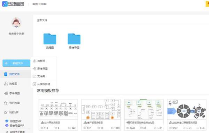Click the 思维导图VIP link
The image size is (209, 133).
[17, 126]
